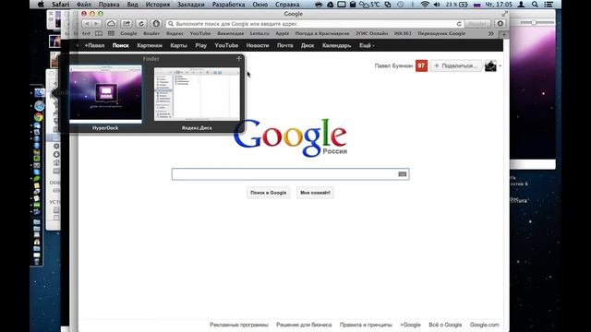Open Картинки in Google bar

150,45
